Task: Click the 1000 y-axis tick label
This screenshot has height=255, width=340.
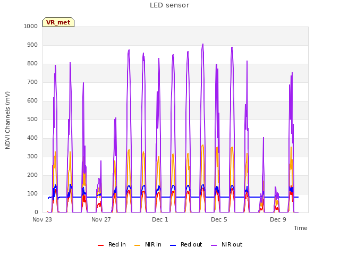Action: coord(31,27)
